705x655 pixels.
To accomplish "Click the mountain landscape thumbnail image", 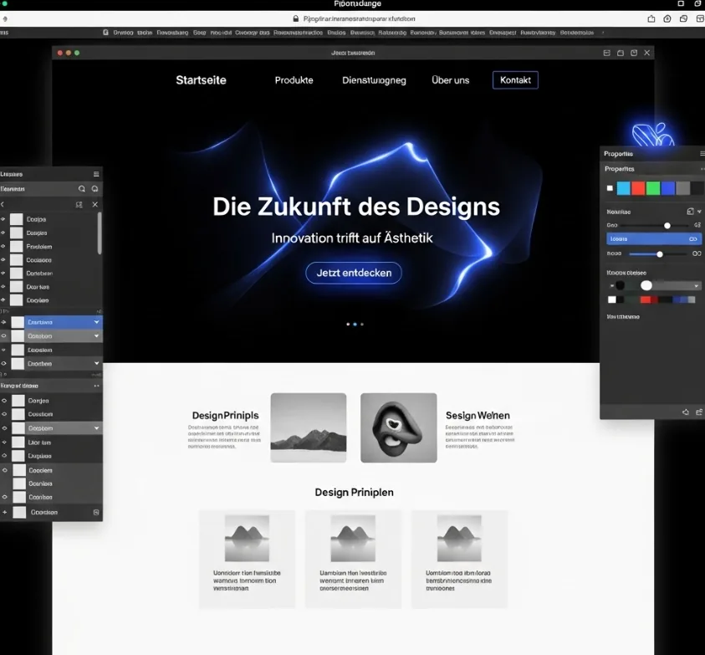I will [x=308, y=427].
